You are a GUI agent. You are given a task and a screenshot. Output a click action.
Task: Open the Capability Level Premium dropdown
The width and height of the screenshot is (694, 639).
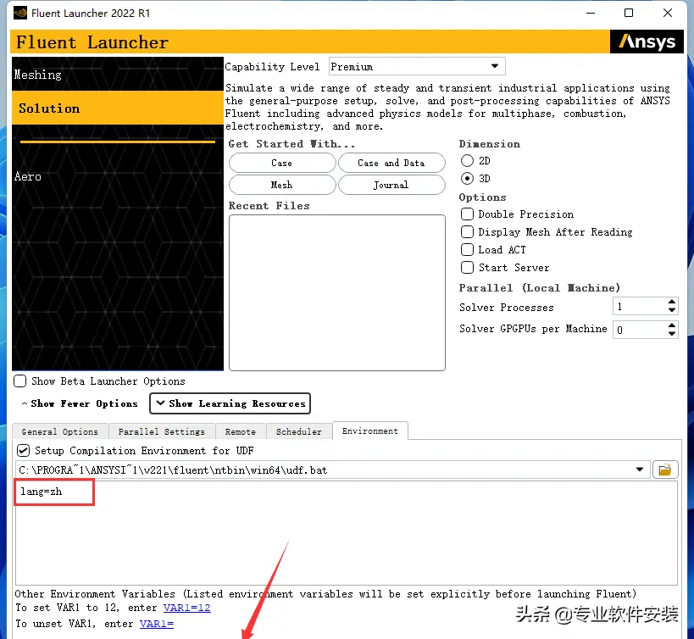417,66
